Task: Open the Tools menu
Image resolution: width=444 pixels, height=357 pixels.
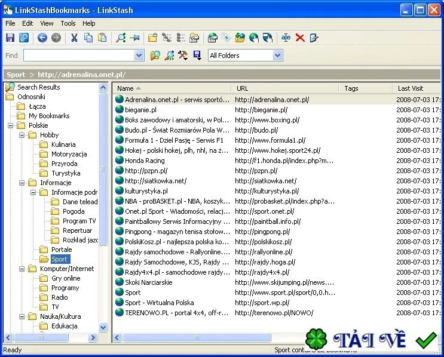Action: pyautogui.click(x=68, y=23)
